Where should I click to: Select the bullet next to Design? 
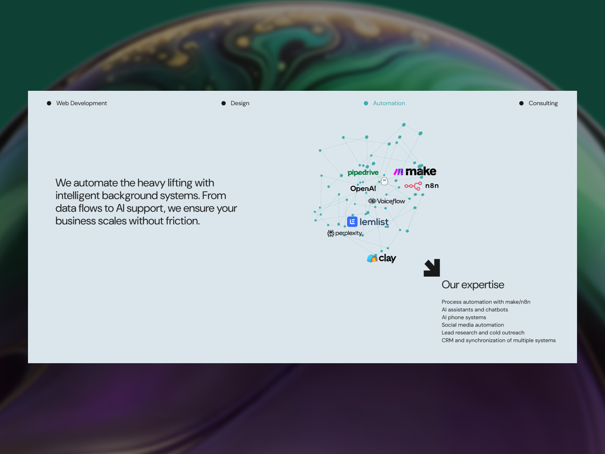(x=223, y=103)
